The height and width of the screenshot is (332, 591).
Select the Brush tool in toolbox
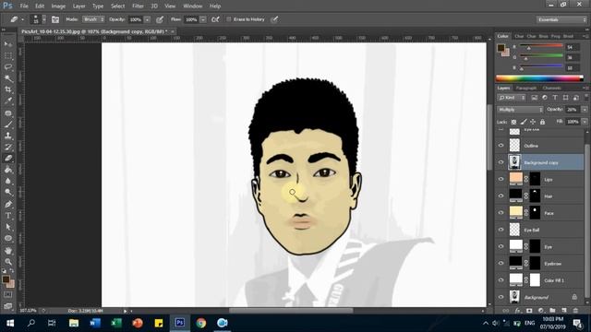tap(8, 124)
